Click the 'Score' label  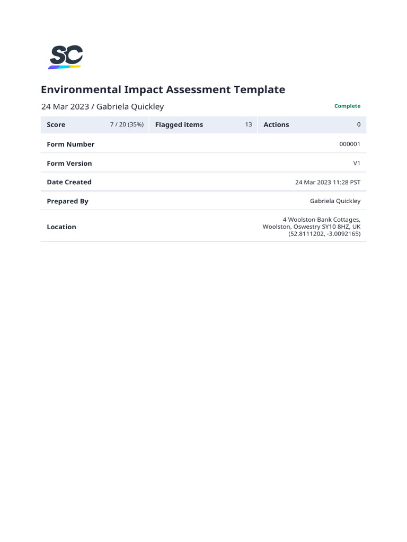(x=56, y=125)
